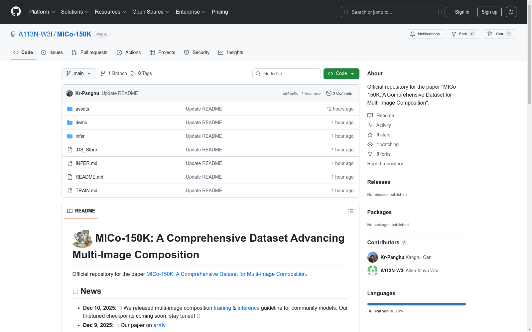Expand the Open Source menu

pos(151,12)
